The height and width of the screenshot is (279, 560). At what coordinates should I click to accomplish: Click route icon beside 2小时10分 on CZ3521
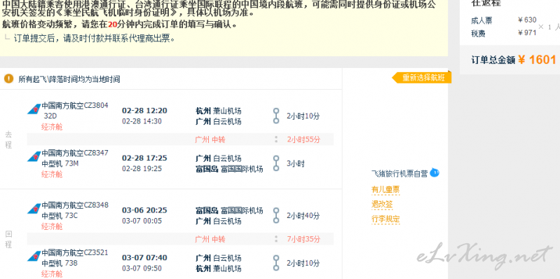click(276, 263)
